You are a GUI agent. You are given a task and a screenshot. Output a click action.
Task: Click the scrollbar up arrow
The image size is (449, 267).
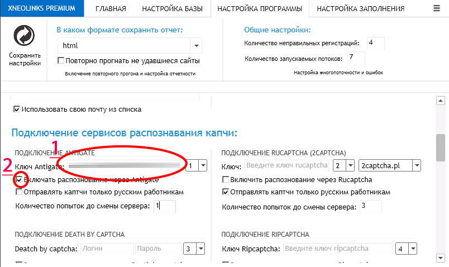click(440, 101)
